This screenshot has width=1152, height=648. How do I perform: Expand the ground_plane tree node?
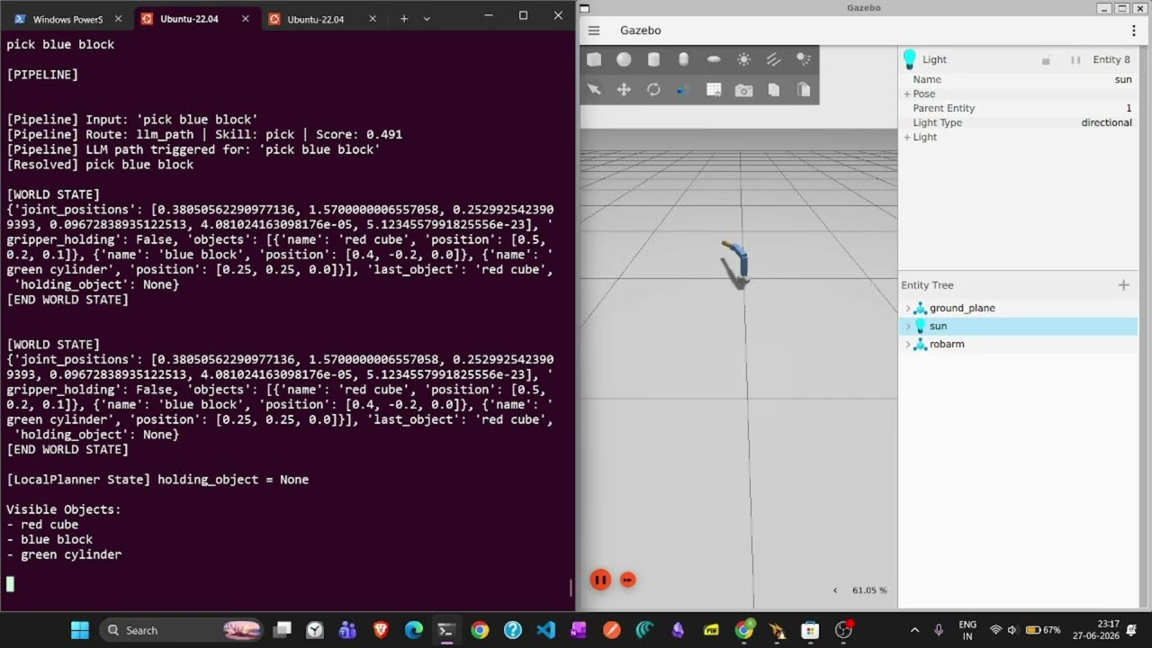coord(907,308)
